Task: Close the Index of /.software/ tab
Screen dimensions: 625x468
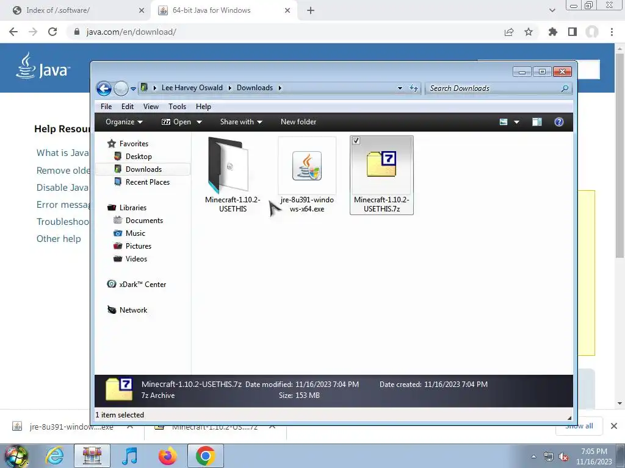Action: click(142, 10)
